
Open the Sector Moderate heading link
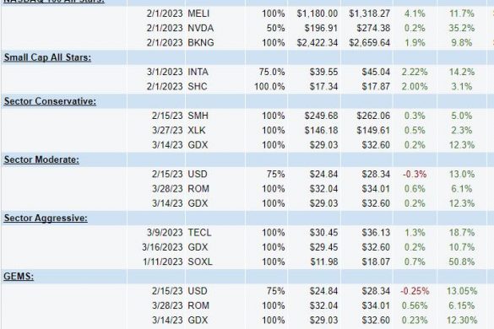[41, 160]
